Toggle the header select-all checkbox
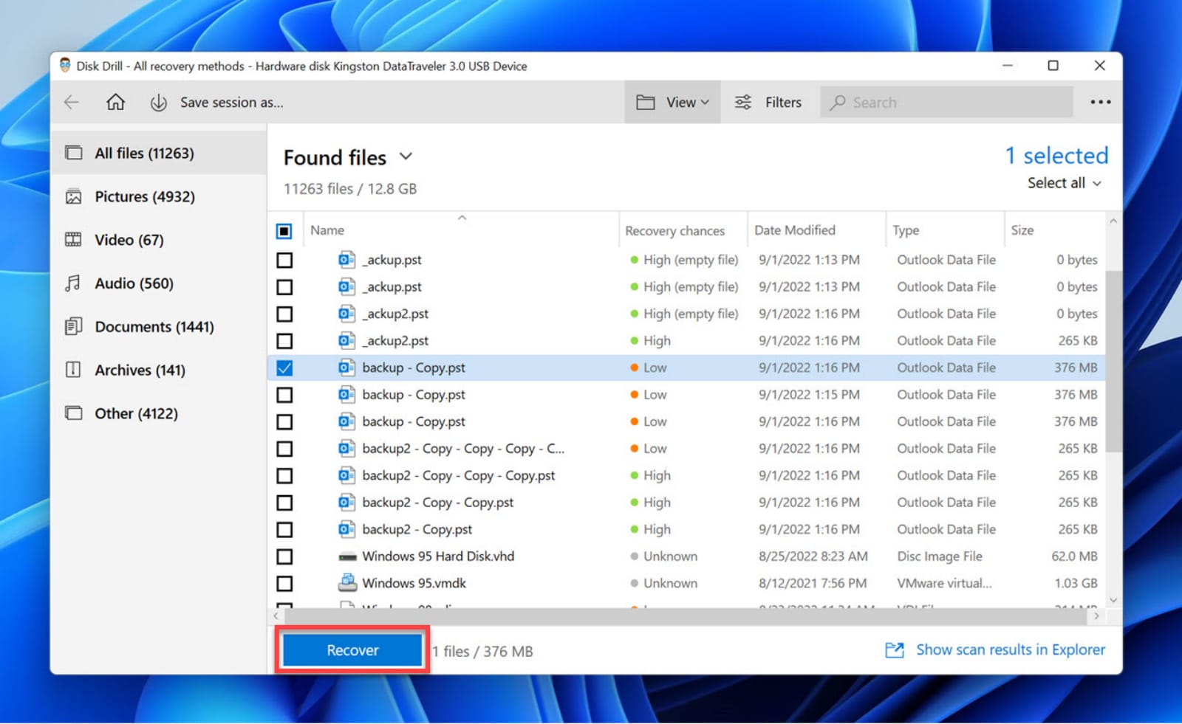The image size is (1182, 724). (284, 231)
